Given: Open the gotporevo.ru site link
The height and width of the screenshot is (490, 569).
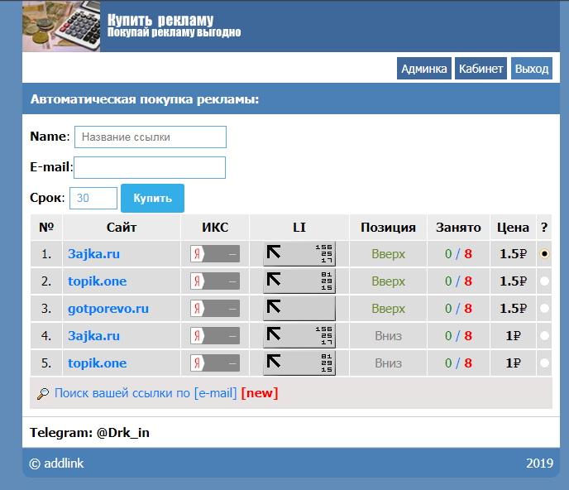Looking at the screenshot, I should coord(108,309).
